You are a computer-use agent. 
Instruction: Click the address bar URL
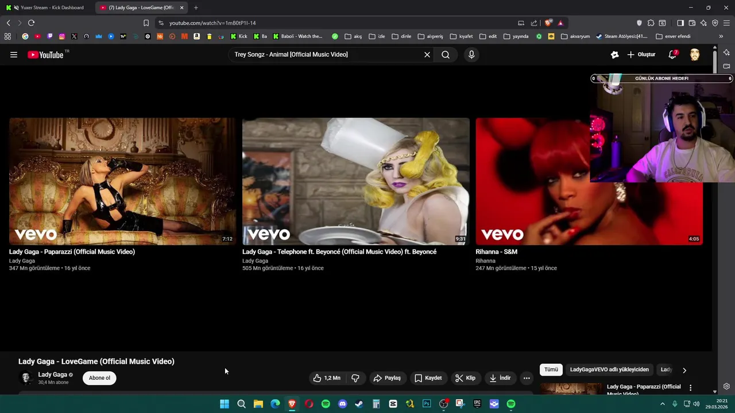pyautogui.click(x=212, y=23)
